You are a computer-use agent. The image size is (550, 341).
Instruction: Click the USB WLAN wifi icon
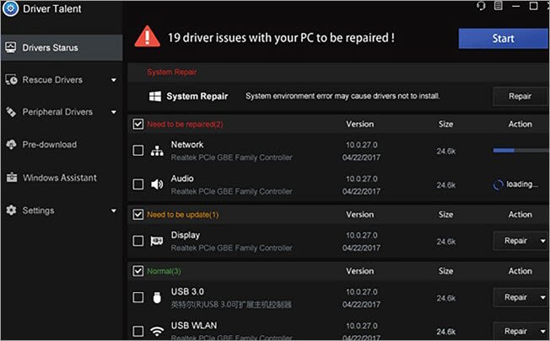tap(157, 331)
